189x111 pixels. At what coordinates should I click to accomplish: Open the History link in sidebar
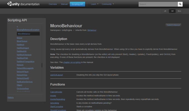(x=11, y=97)
